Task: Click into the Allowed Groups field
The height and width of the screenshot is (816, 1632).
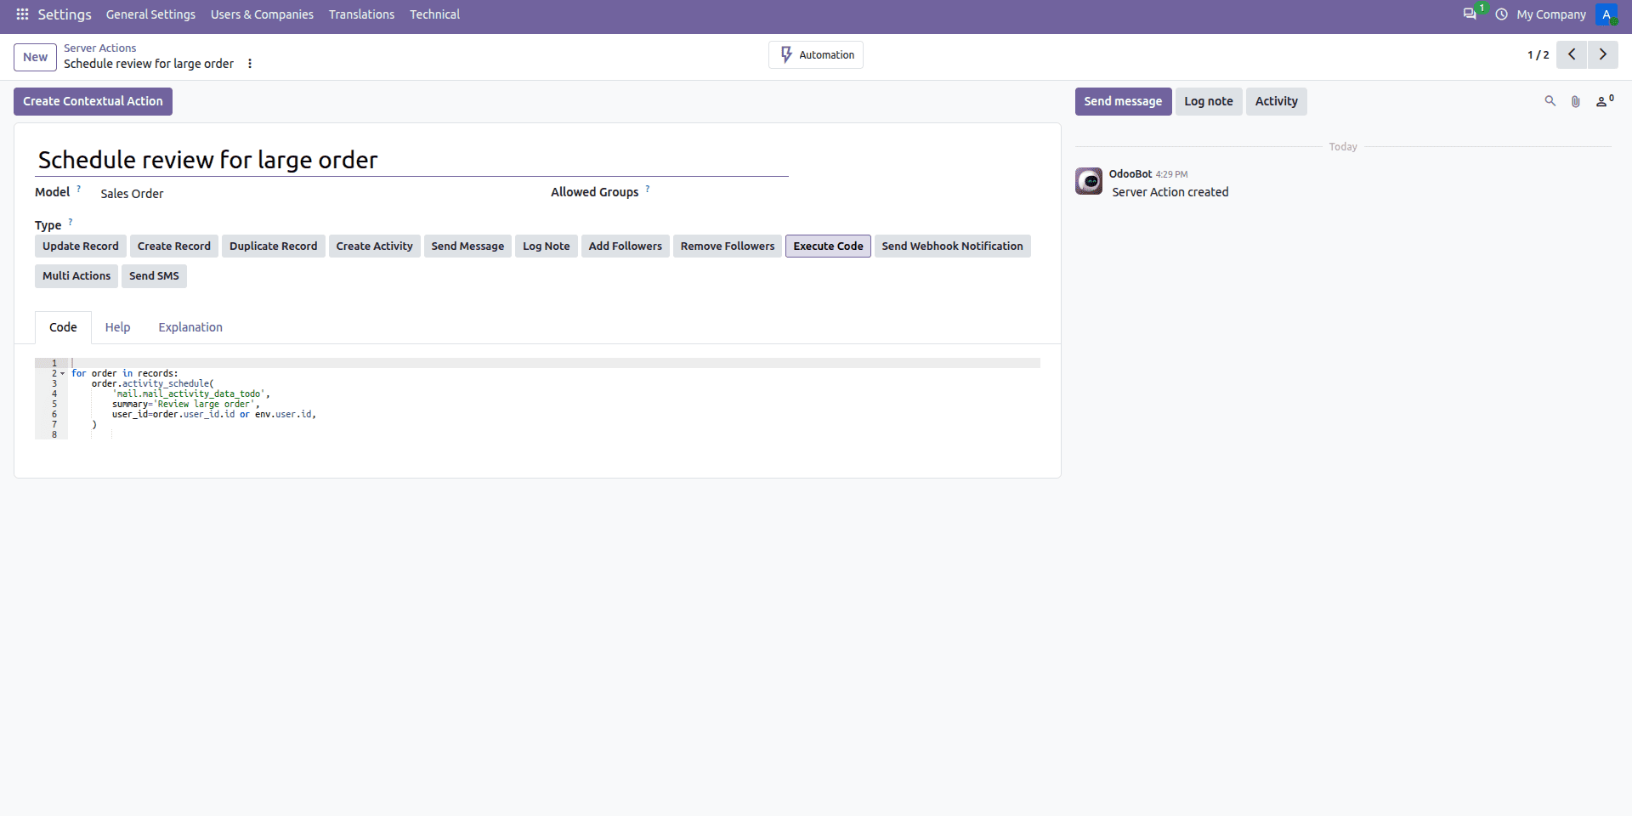Action: coord(850,193)
